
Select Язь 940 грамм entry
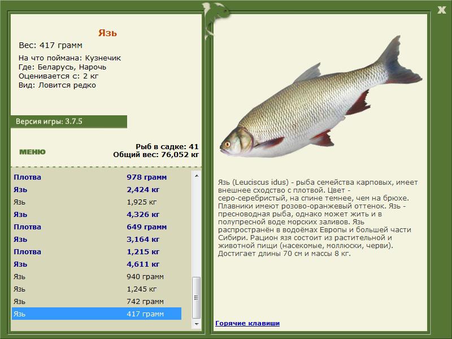click(x=96, y=277)
